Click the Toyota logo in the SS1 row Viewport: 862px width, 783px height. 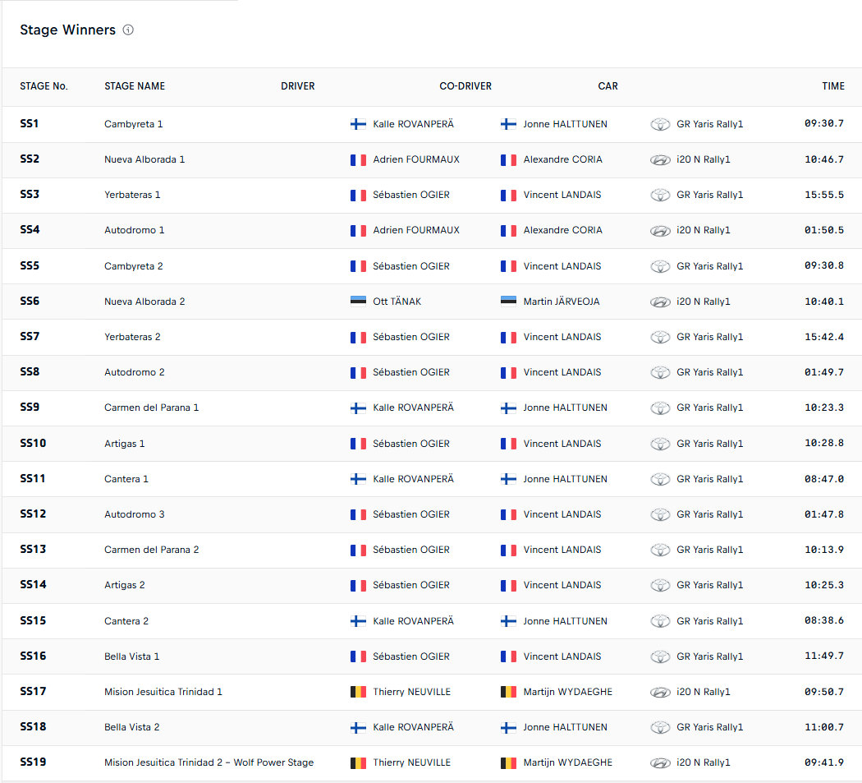660,125
